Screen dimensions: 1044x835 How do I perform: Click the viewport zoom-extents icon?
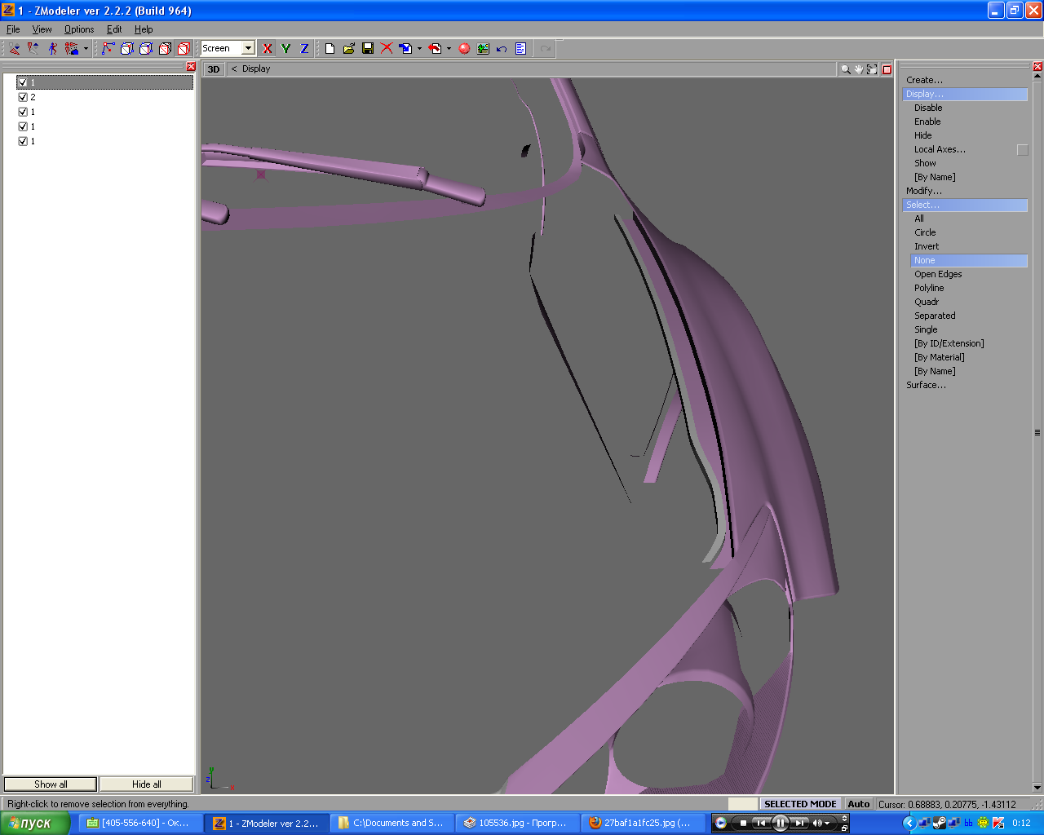coord(872,69)
